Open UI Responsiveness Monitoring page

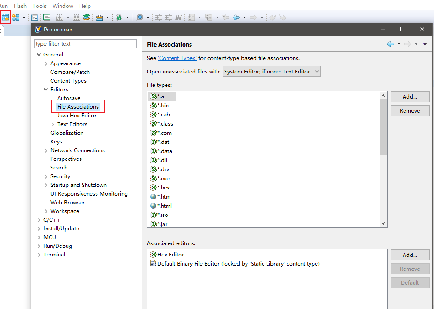coord(89,194)
